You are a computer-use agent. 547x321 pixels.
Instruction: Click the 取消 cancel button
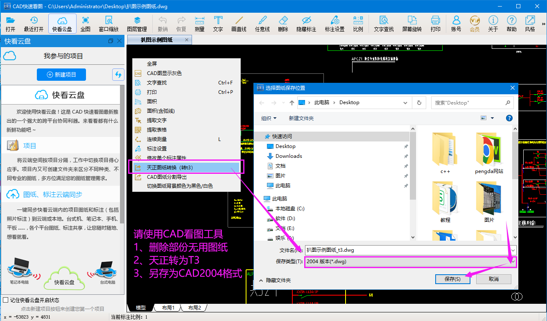(x=494, y=279)
